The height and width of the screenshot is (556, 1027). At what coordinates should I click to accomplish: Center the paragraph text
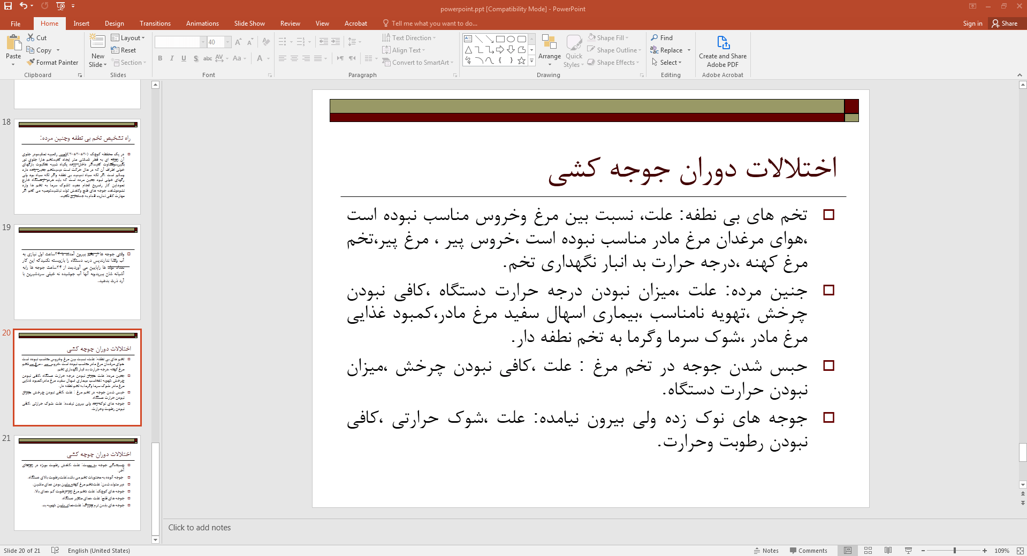(x=294, y=58)
